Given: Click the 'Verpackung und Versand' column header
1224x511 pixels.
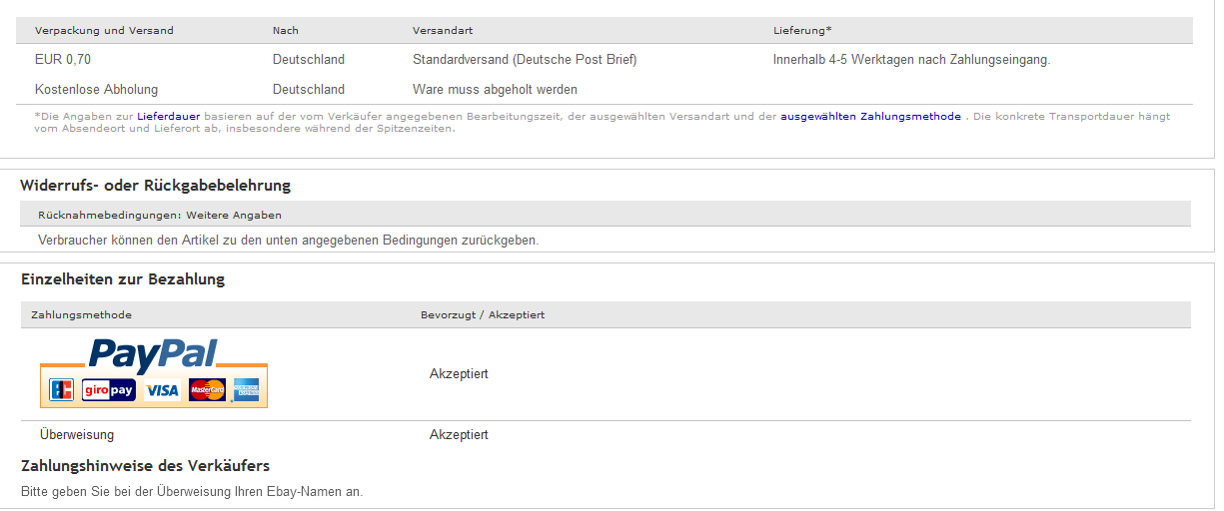Looking at the screenshot, I should 104,31.
